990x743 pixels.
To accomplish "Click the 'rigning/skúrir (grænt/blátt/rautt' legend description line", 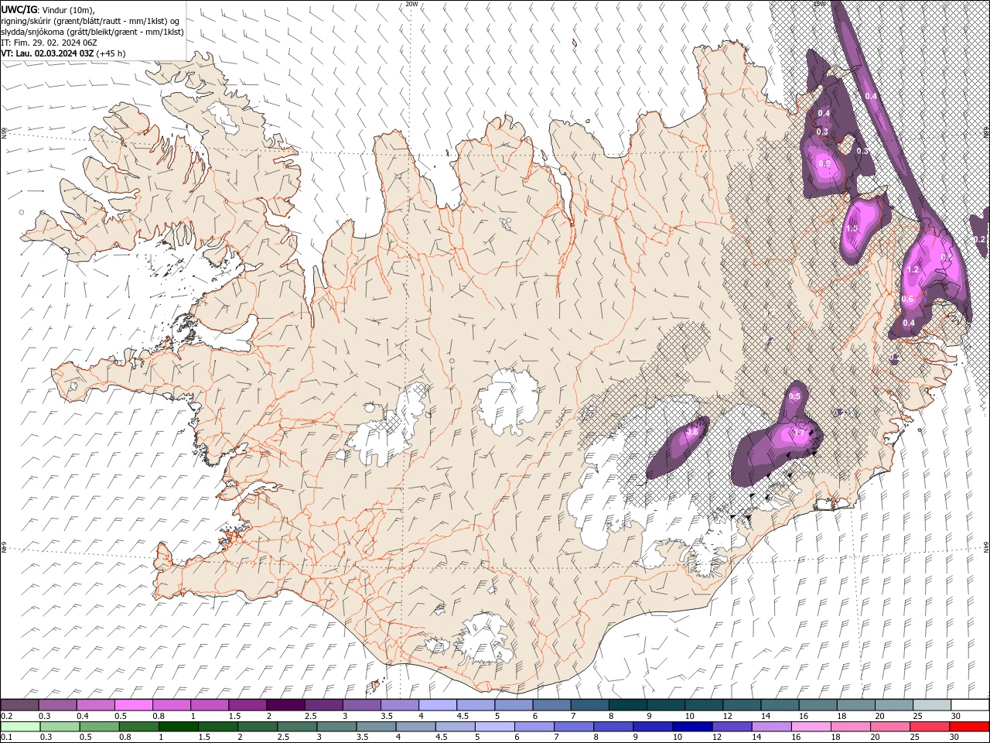I will pos(90,21).
